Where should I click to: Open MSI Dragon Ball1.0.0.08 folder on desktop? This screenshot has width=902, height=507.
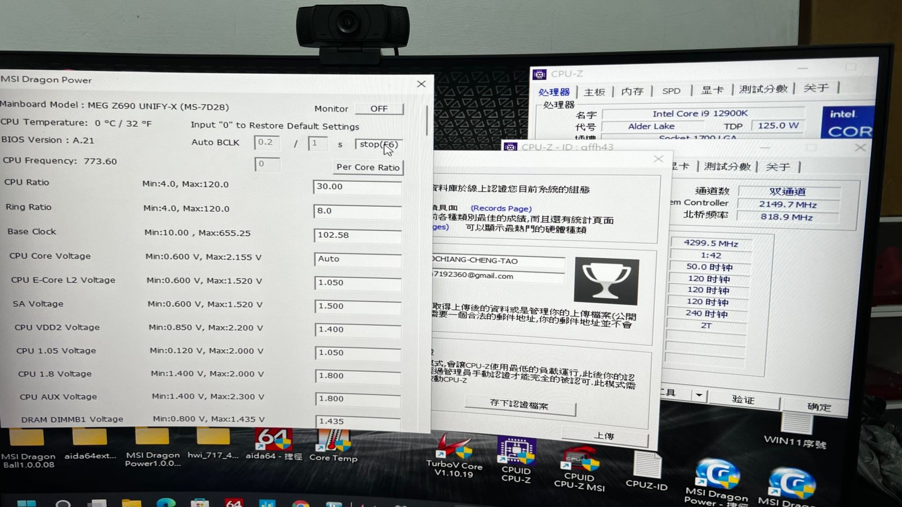click(x=28, y=449)
